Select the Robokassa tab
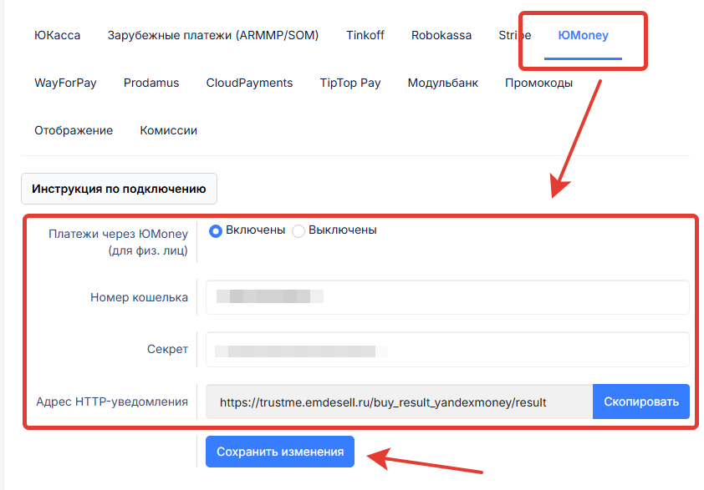 (441, 35)
